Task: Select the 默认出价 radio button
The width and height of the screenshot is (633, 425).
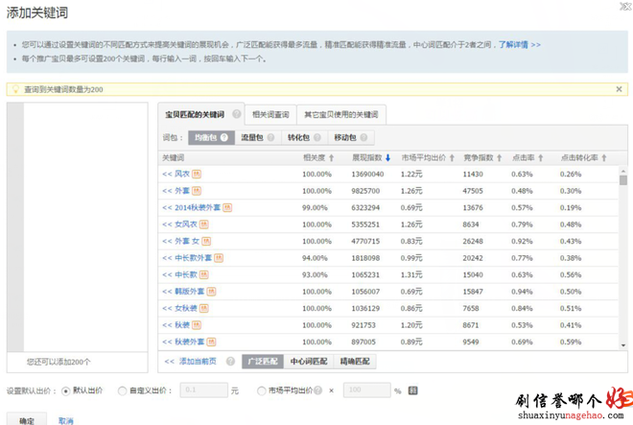Action: [66, 391]
